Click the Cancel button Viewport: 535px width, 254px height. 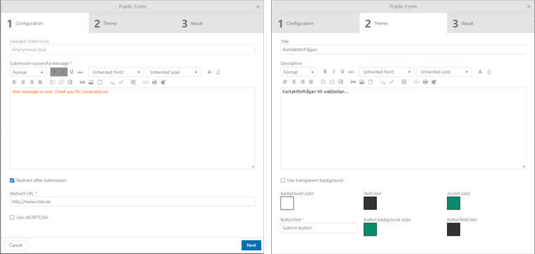point(16,245)
